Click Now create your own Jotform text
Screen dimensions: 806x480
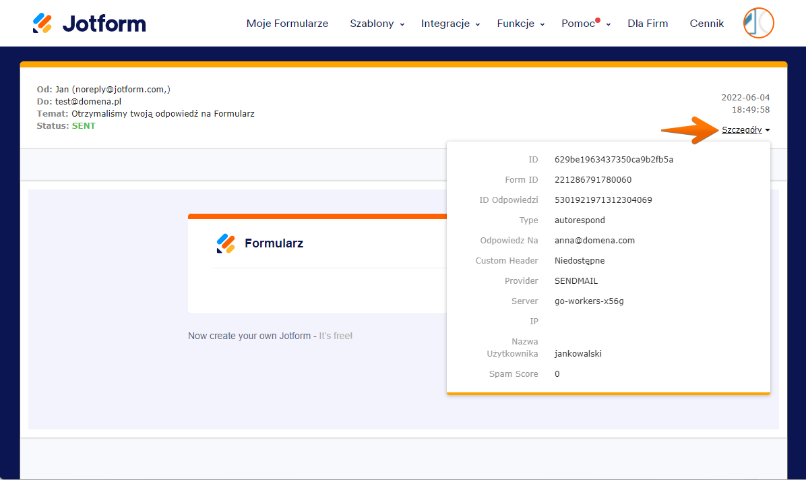249,336
